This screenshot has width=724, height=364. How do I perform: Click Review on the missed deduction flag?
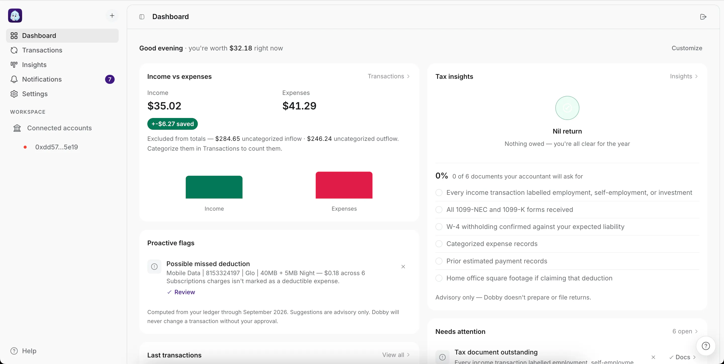[181, 292]
